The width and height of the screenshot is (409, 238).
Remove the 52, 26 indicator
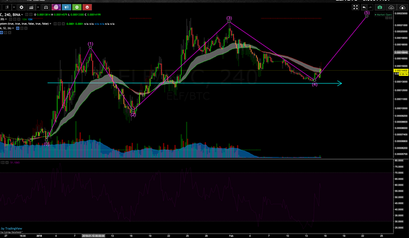[26, 28]
